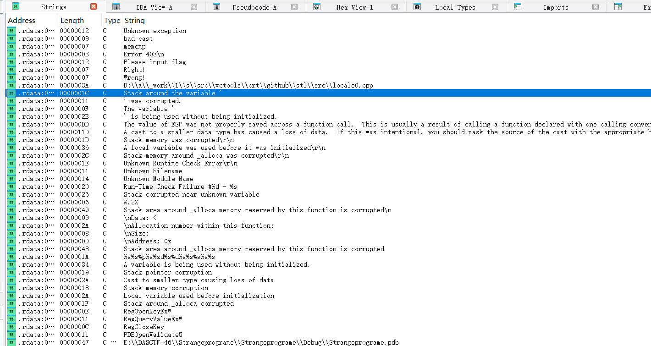The width and height of the screenshot is (651, 346).
Task: Select the '\nAddress: 0x' string entry
Action: point(147,241)
